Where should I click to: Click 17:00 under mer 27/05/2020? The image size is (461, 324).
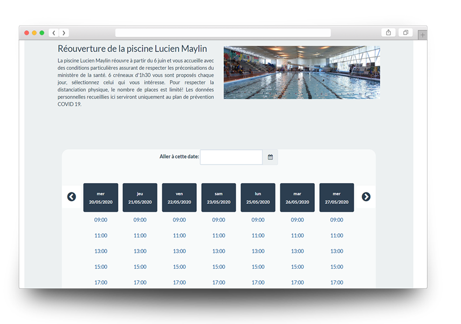tap(336, 282)
